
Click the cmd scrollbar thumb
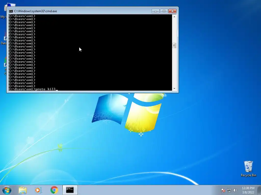[174, 45]
